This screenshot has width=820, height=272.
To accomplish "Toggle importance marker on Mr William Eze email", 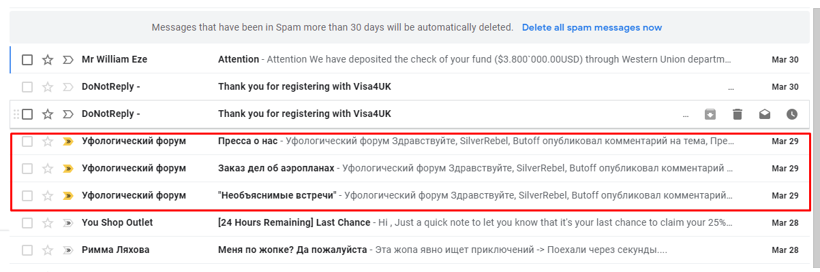I will coord(67,60).
